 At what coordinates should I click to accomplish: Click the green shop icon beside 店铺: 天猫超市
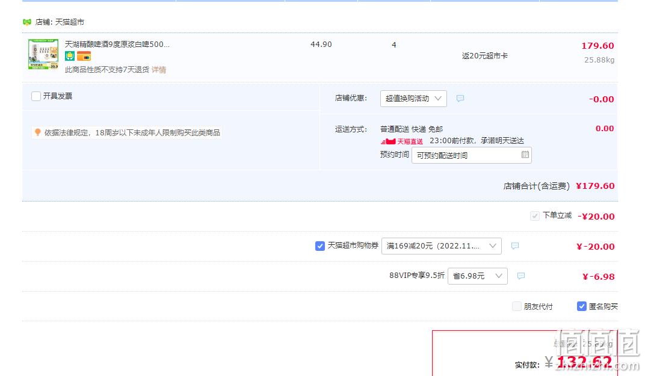click(27, 22)
